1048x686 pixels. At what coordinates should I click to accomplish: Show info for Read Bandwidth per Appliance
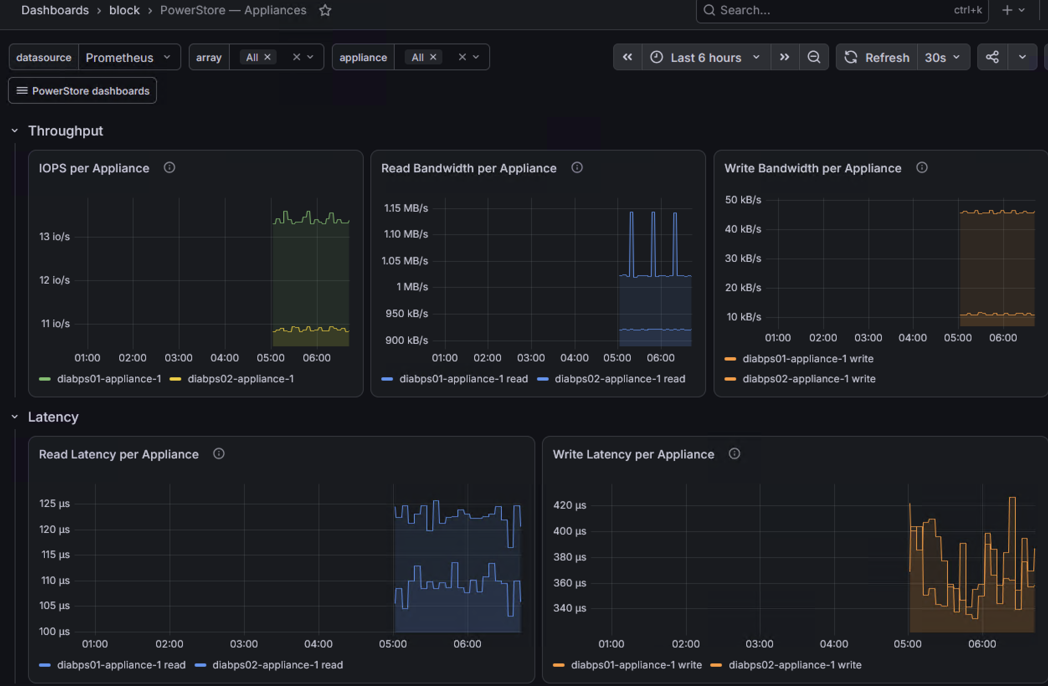577,168
